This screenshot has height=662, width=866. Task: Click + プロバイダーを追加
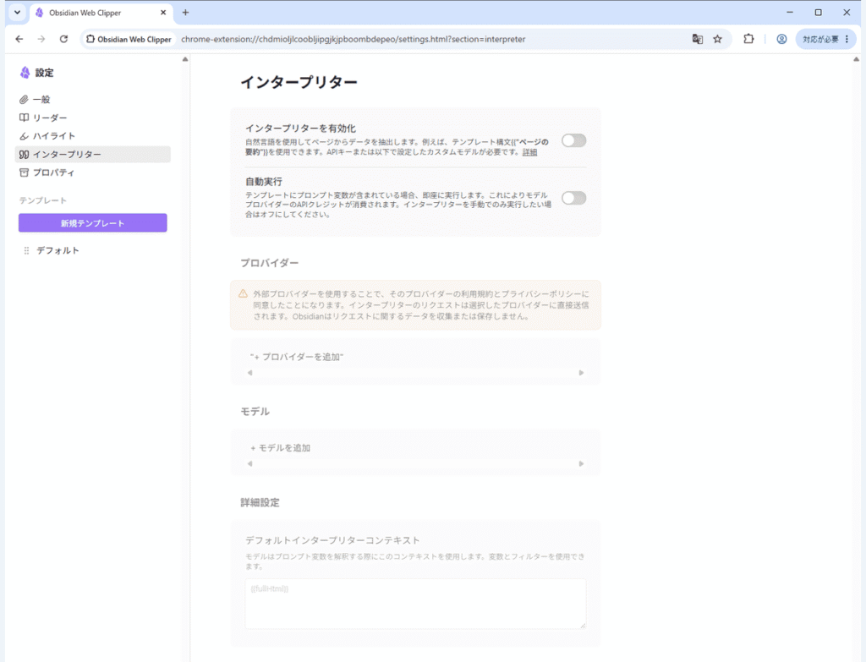(x=297, y=357)
